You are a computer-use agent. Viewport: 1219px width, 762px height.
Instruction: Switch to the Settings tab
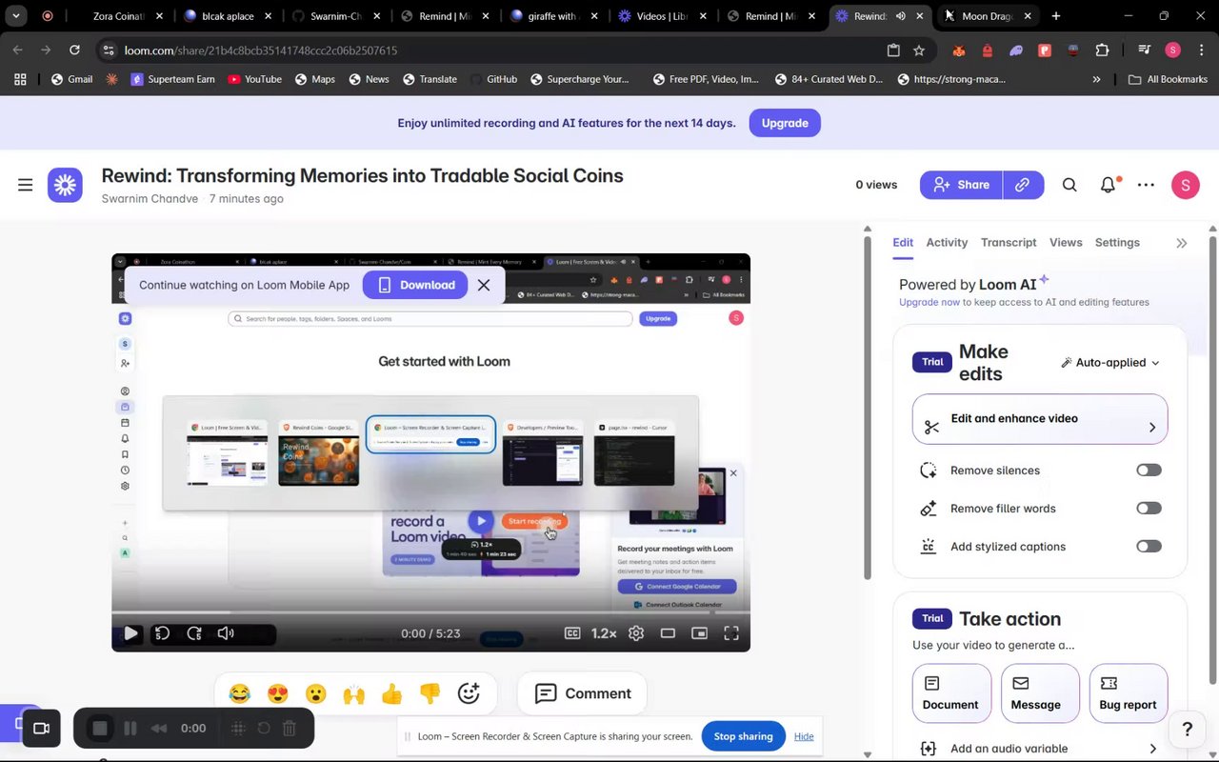[1117, 243]
